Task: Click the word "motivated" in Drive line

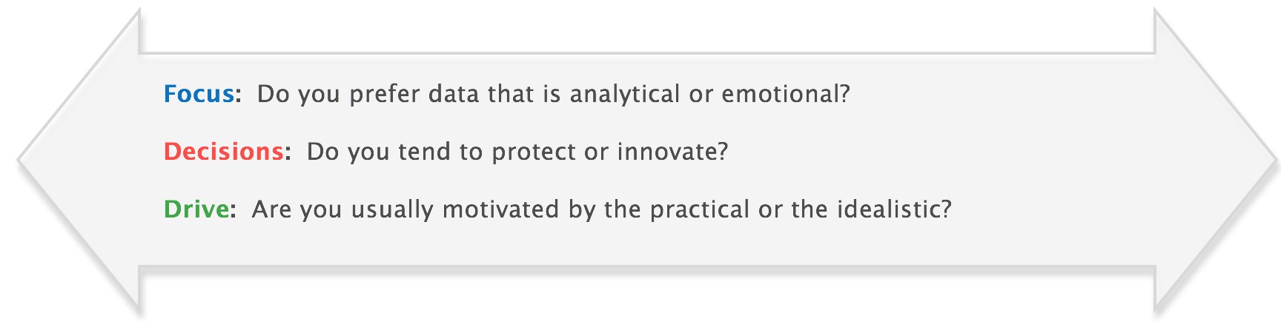Action: pyautogui.click(x=500, y=209)
